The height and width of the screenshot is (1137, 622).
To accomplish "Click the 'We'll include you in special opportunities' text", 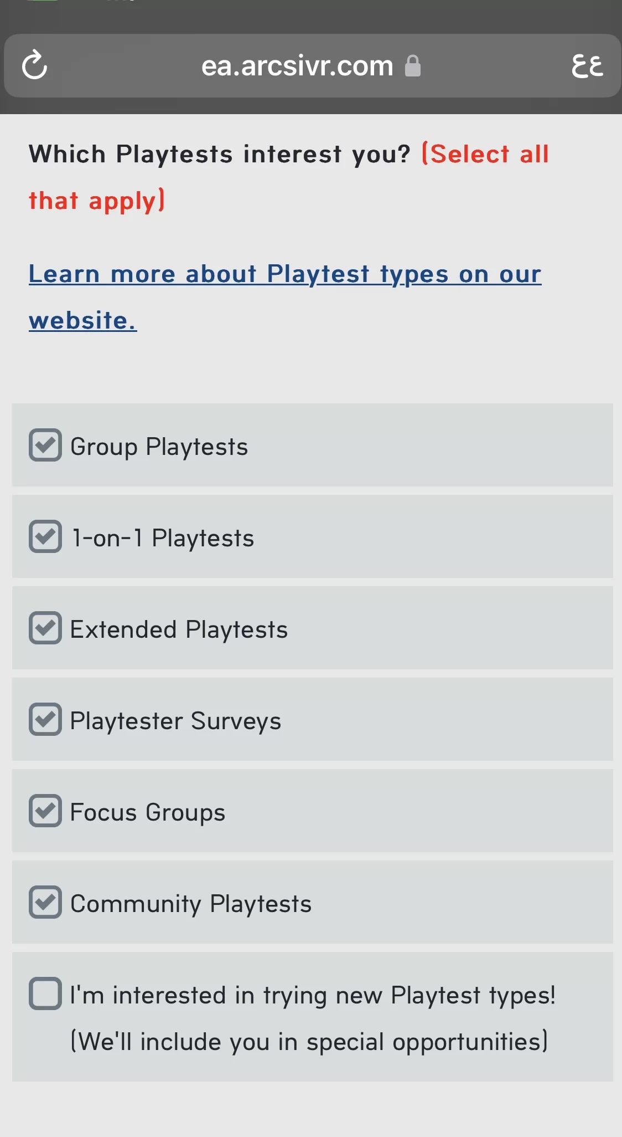I will [x=309, y=1042].
